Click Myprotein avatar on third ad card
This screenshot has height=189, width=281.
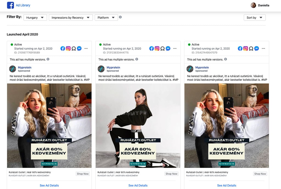tap(190, 69)
